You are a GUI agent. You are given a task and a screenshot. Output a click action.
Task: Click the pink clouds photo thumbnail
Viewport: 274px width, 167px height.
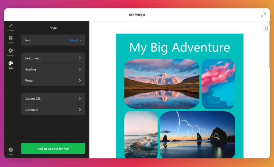pos(218,84)
